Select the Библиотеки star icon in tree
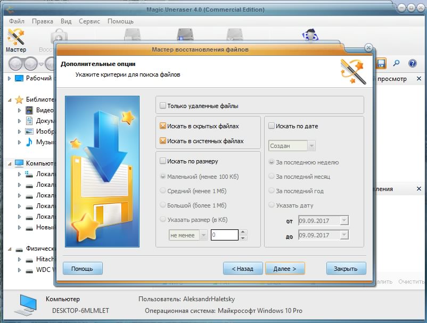The image size is (427, 323). [20, 100]
